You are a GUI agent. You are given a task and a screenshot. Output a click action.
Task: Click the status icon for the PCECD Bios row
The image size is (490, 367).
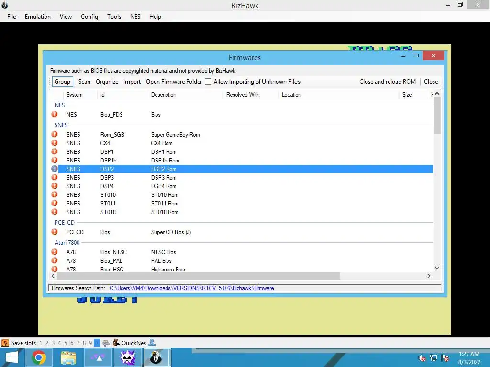55,232
